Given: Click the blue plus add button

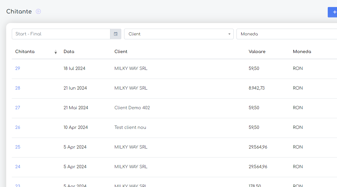Looking at the screenshot, I should 333,12.
